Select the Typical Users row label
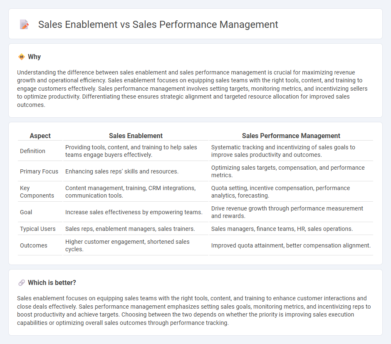Screen dimensions: 391x344 click(38, 229)
